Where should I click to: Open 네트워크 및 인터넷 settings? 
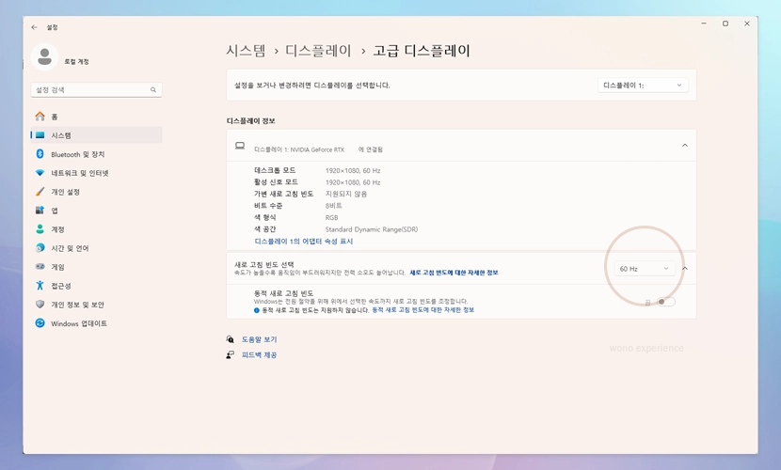tap(96, 173)
